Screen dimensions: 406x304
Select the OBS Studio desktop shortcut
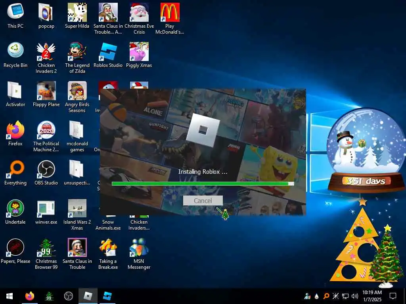(x=46, y=173)
